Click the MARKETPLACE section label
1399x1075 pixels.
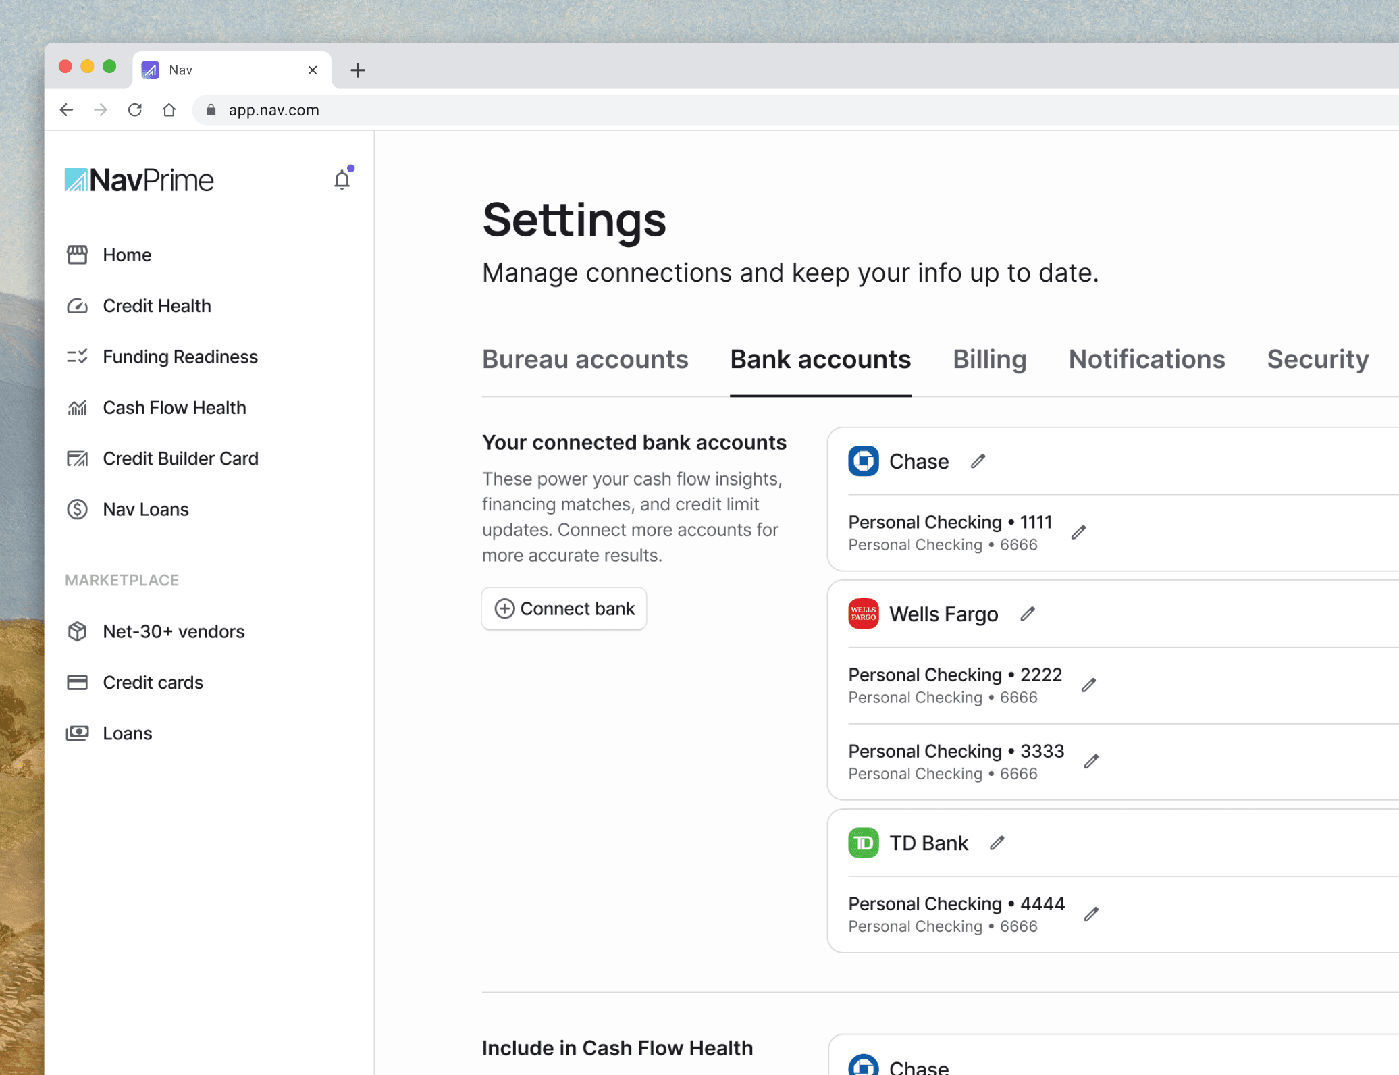coord(122,580)
